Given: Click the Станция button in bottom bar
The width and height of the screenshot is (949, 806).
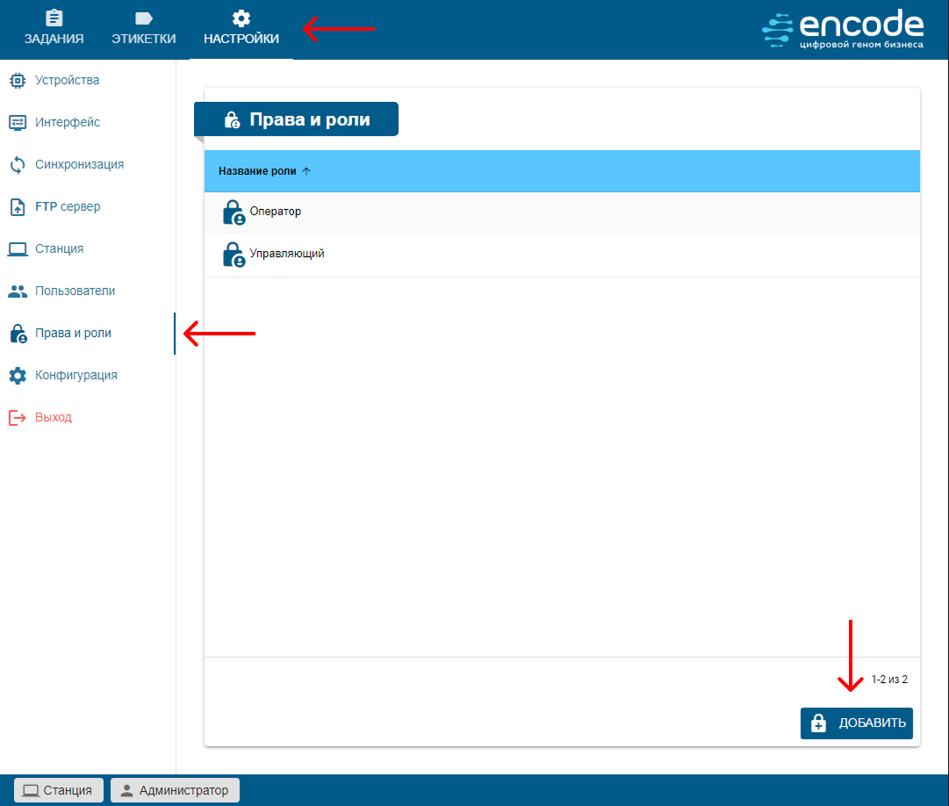Looking at the screenshot, I should [59, 790].
